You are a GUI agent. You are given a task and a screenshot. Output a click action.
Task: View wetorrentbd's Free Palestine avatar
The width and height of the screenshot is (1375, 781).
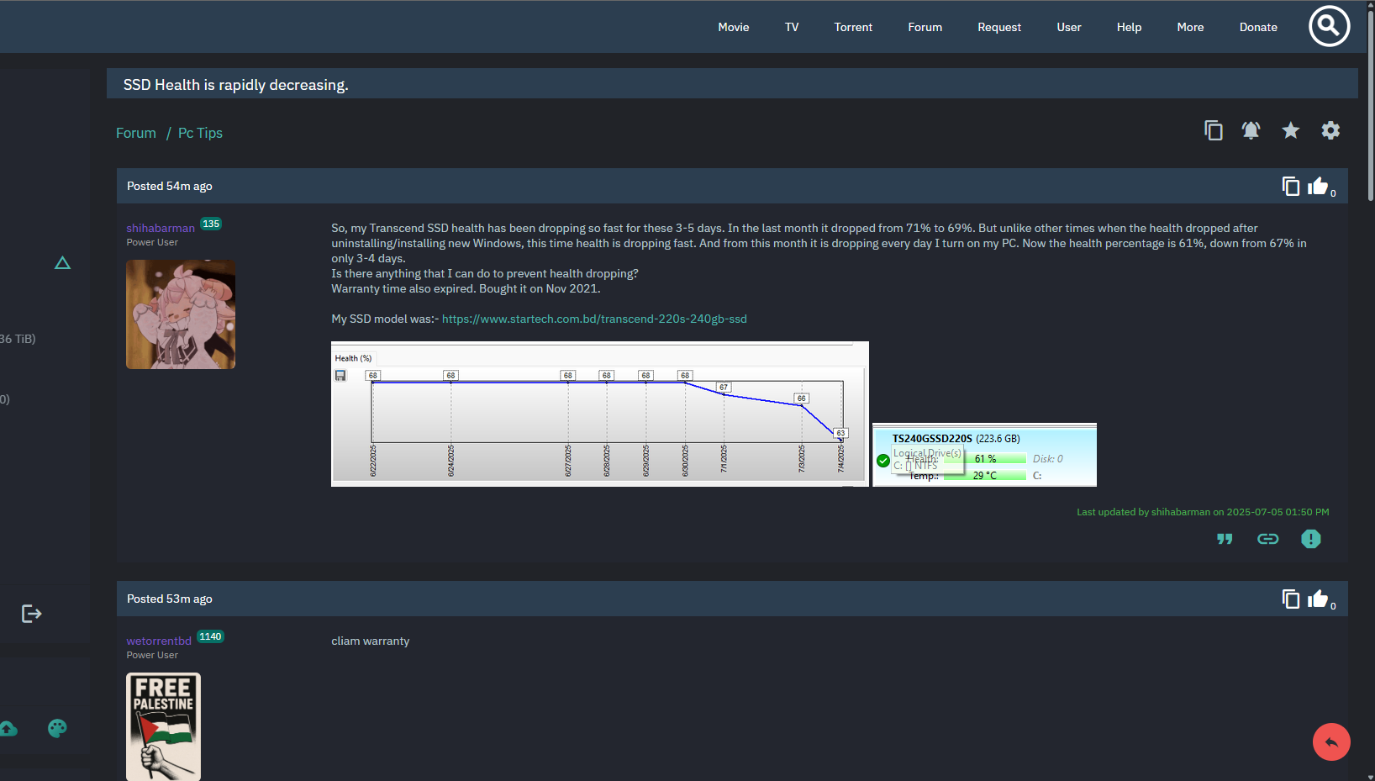(x=163, y=726)
